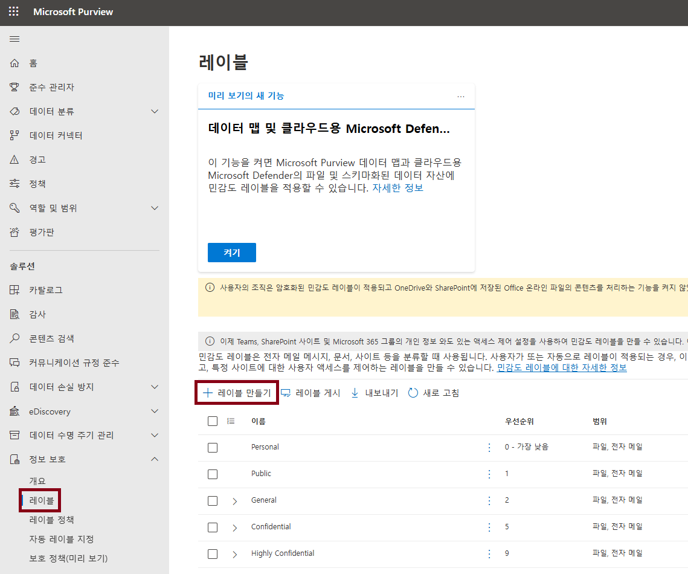Open 민감도 레이블에 대한 자세한 정보 link

point(562,368)
